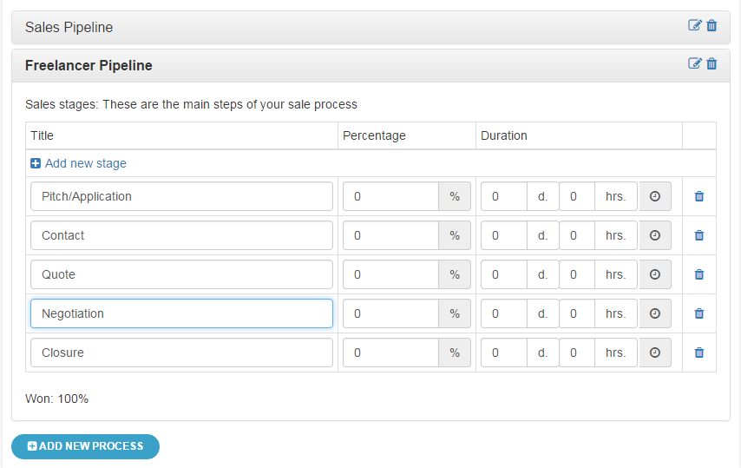Focus the Contact title field
The image size is (741, 468).
pos(181,235)
